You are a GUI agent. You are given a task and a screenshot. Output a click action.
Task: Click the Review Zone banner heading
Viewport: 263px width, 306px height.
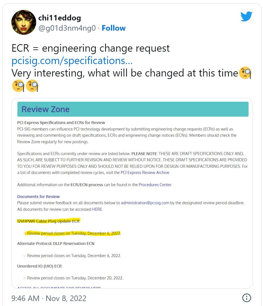46,109
